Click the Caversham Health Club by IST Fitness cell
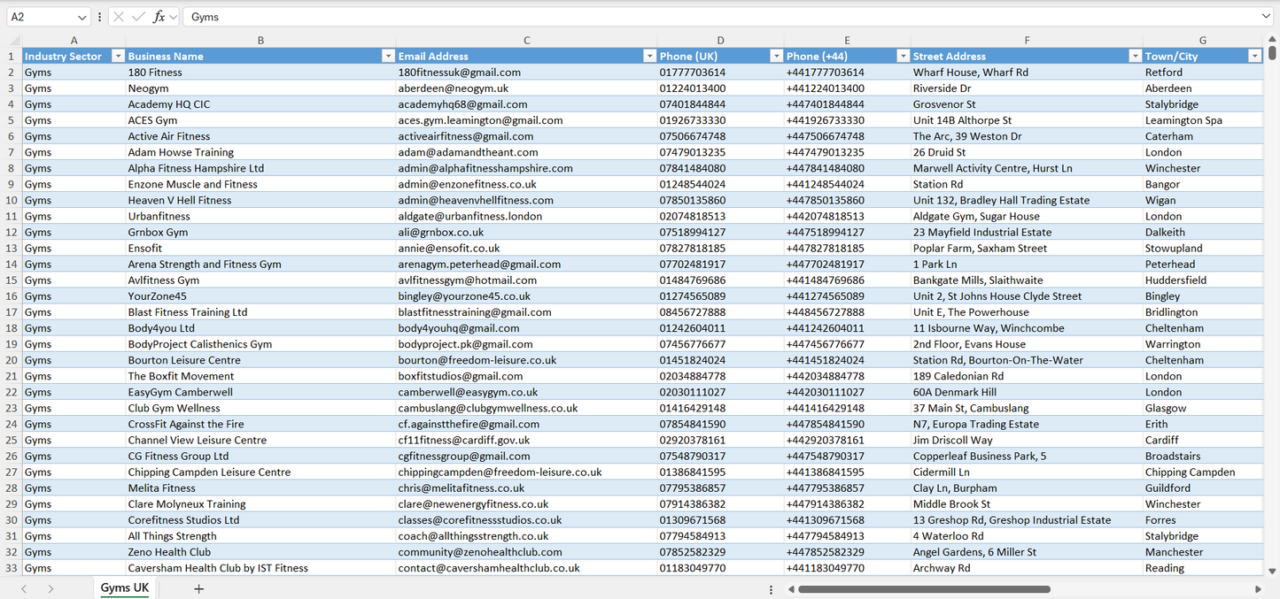This screenshot has height=599, width=1280. pos(260,568)
